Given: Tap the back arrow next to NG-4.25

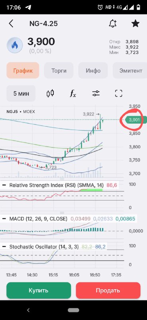Looking at the screenshot, I should click(11, 24).
